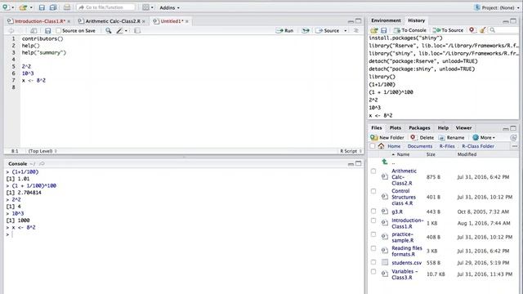Open the More dropdown in Files pane
This screenshot has width=523, height=294.
(x=484, y=138)
